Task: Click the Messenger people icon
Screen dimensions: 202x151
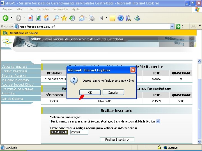Action: pos(137,18)
